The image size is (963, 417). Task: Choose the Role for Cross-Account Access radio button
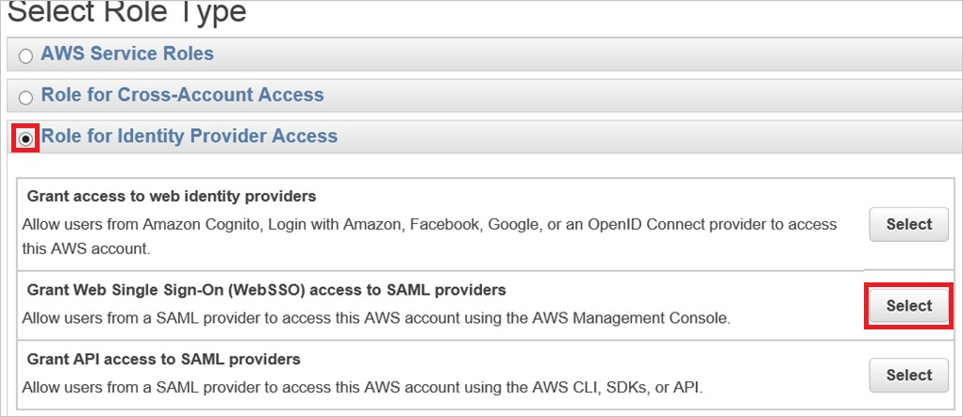coord(25,98)
